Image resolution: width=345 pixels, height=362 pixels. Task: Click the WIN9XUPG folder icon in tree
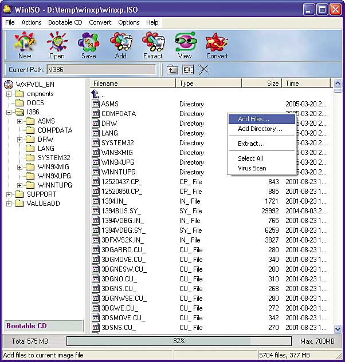30,176
